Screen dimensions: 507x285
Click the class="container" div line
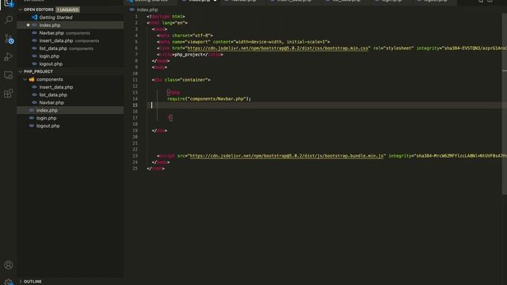181,80
